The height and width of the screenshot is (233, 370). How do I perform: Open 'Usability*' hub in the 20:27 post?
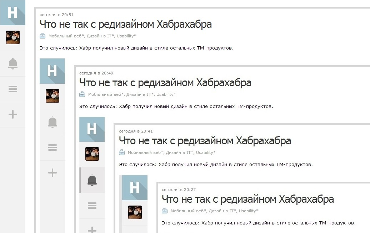tap(249, 211)
